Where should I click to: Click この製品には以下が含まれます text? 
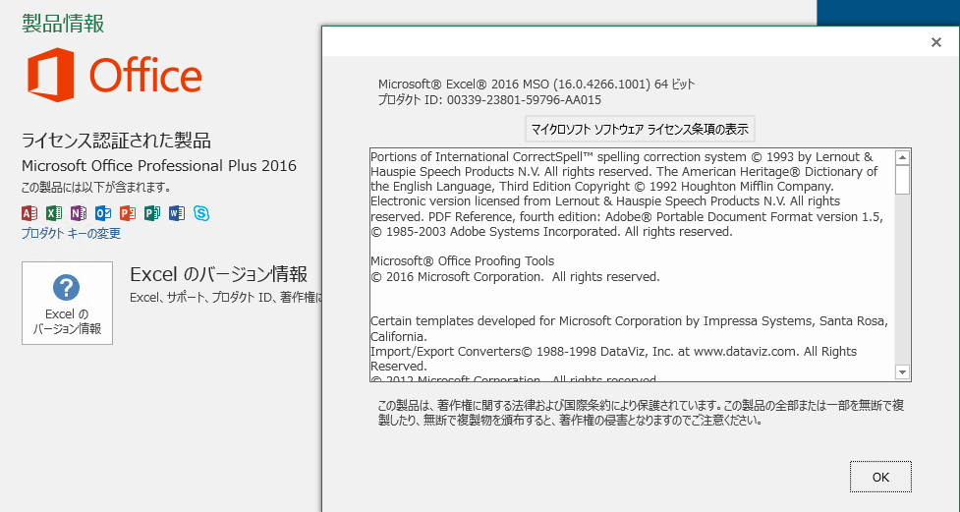(96, 188)
